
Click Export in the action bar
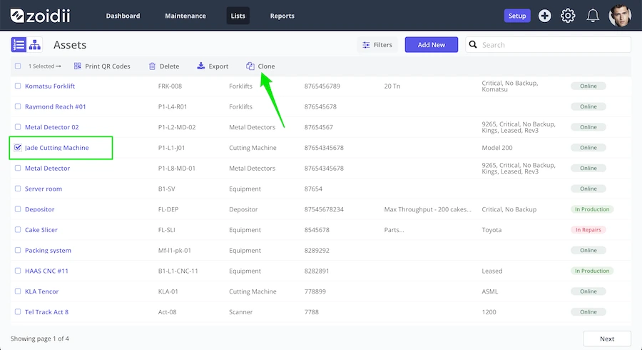(x=213, y=66)
